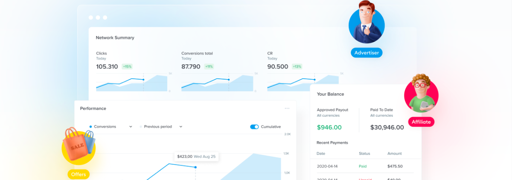Click the Clicks +15% change badge

click(x=127, y=67)
